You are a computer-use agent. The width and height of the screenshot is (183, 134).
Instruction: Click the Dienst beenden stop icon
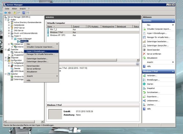pos(144,50)
